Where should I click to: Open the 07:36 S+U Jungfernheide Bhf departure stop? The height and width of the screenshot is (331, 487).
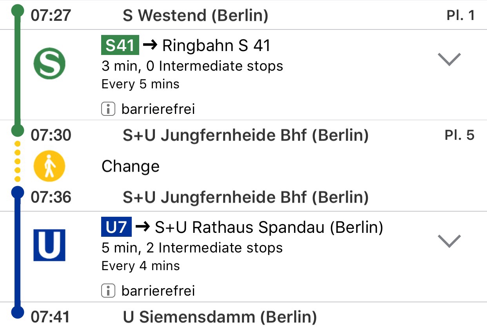coord(245,197)
